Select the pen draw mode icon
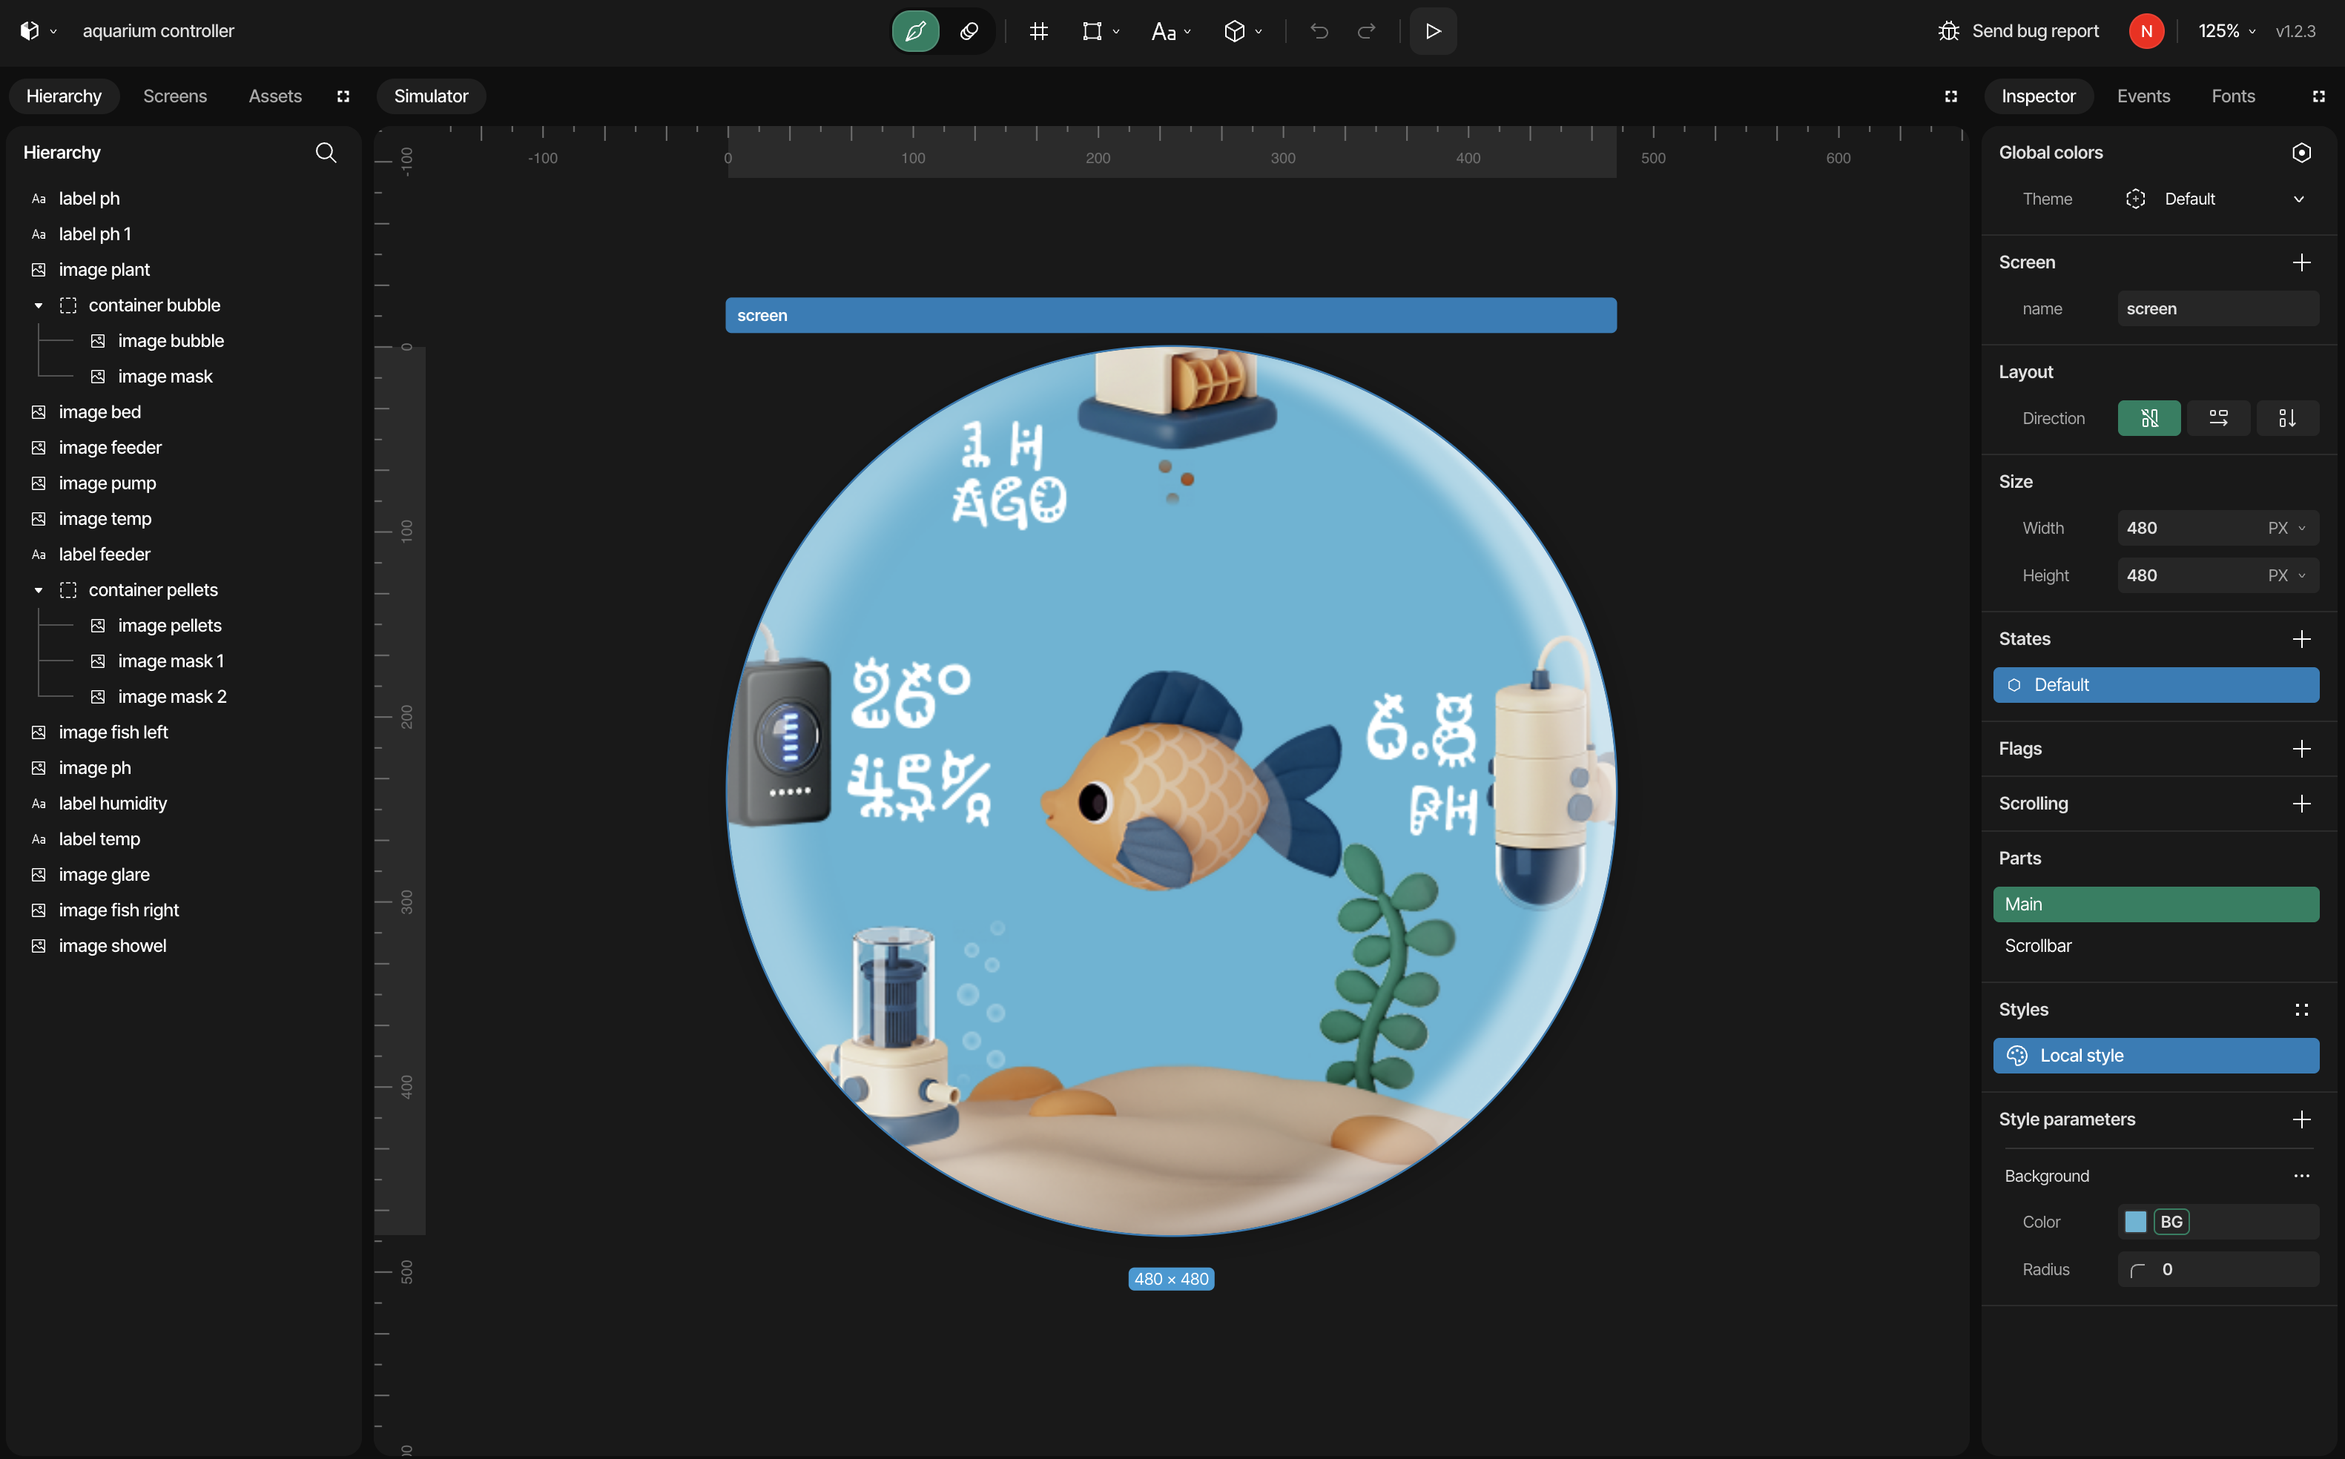2345x1459 pixels. pyautogui.click(x=915, y=31)
